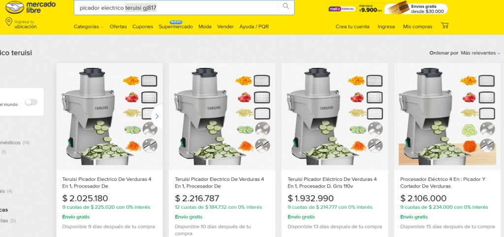Click the Meli+ Esencial promo banner
The image size is (504, 237).
point(354,9)
